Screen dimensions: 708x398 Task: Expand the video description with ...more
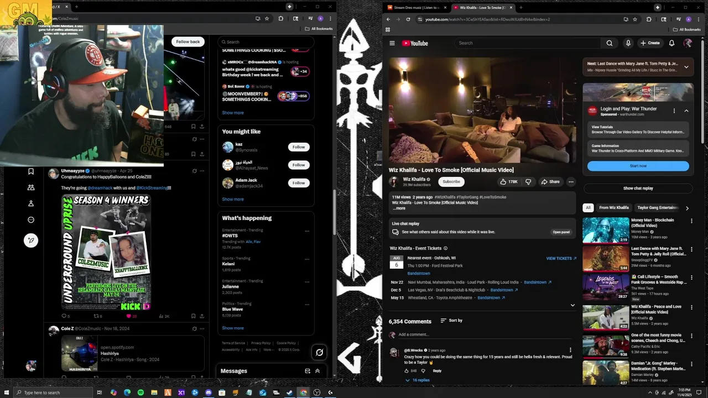click(x=399, y=208)
